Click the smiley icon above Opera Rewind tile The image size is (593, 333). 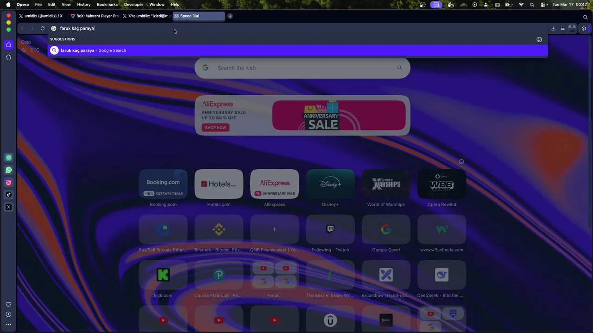click(x=461, y=161)
